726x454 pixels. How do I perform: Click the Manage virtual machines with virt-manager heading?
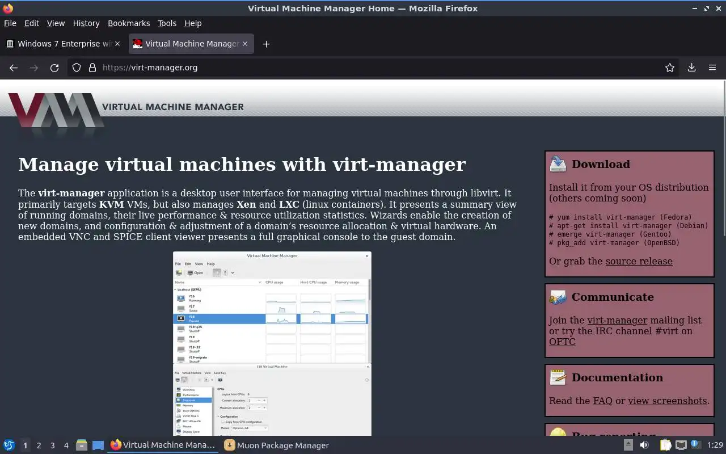click(x=242, y=165)
